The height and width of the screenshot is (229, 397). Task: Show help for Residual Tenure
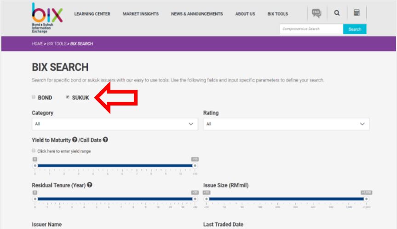[90, 185]
